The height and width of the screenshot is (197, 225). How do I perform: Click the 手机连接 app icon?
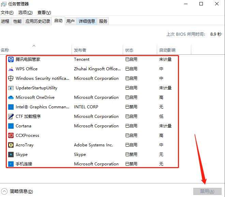coord(11,164)
